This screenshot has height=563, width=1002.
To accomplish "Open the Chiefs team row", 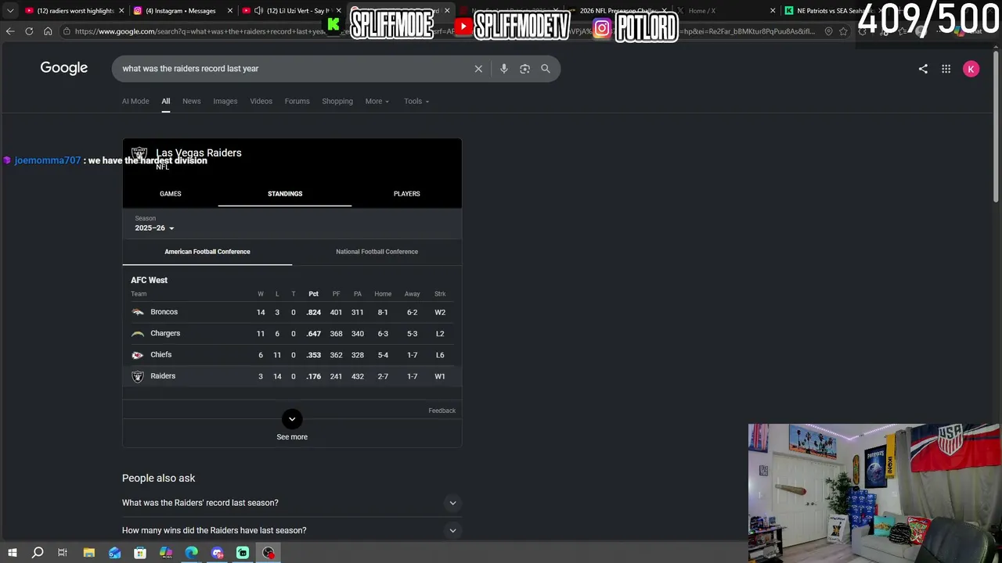I will [x=292, y=355].
